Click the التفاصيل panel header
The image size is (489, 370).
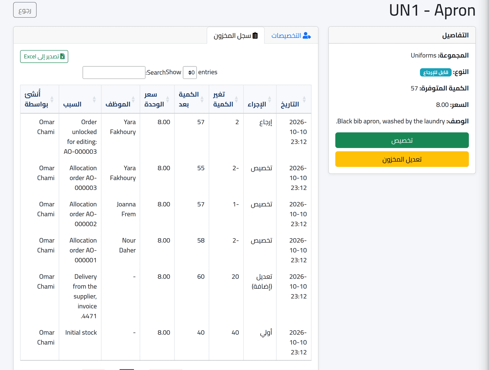click(402, 35)
